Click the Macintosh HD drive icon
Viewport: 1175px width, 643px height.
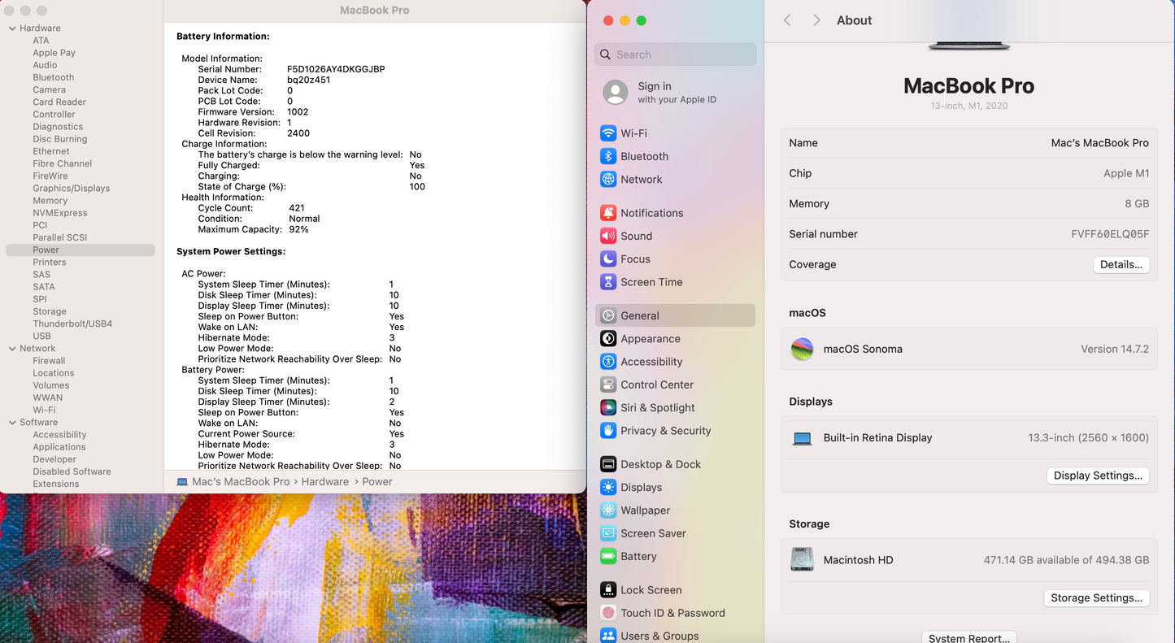click(803, 559)
